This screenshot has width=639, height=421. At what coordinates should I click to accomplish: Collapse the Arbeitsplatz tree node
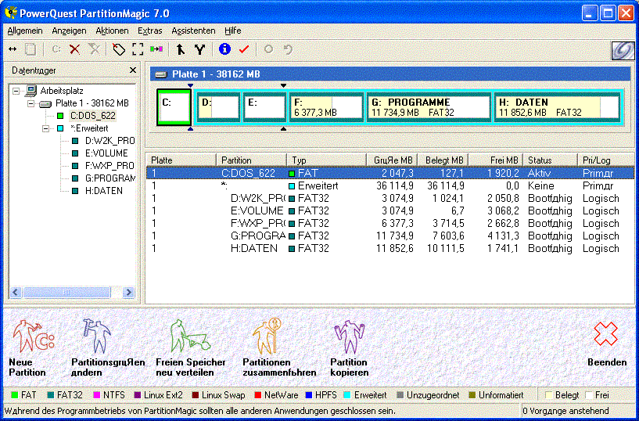click(16, 91)
